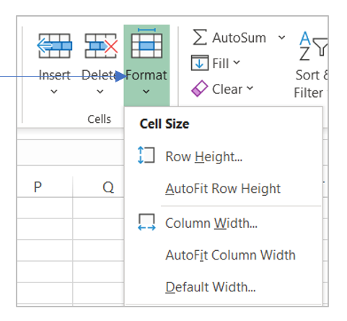Click the Row Height icon in menu
This screenshot has width=347, height=321.
click(x=146, y=155)
